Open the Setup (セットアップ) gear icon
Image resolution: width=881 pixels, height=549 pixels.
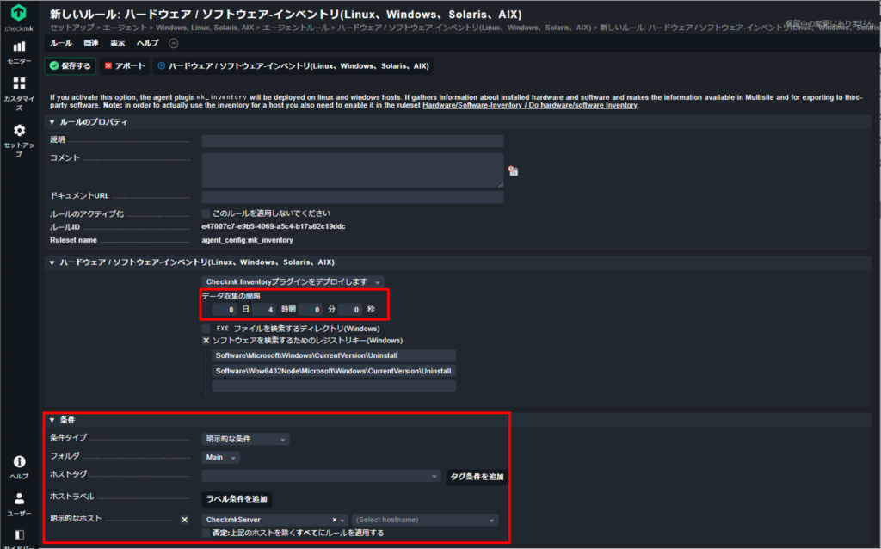pyautogui.click(x=19, y=131)
